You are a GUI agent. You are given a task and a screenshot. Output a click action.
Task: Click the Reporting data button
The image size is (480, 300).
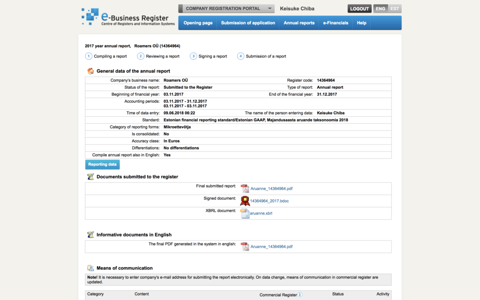(102, 165)
